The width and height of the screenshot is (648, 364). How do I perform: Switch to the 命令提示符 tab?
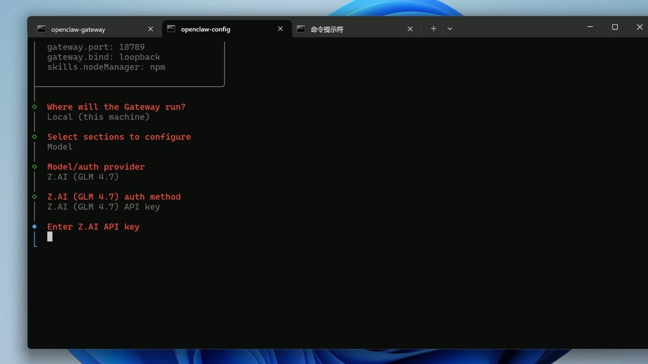[x=327, y=29]
